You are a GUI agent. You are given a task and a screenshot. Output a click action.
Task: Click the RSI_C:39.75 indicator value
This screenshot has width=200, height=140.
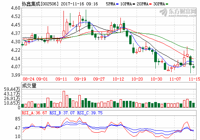pos(90,113)
